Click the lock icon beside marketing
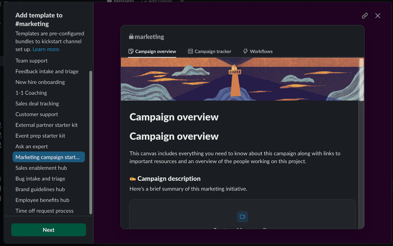The height and width of the screenshot is (246, 393). click(x=132, y=37)
